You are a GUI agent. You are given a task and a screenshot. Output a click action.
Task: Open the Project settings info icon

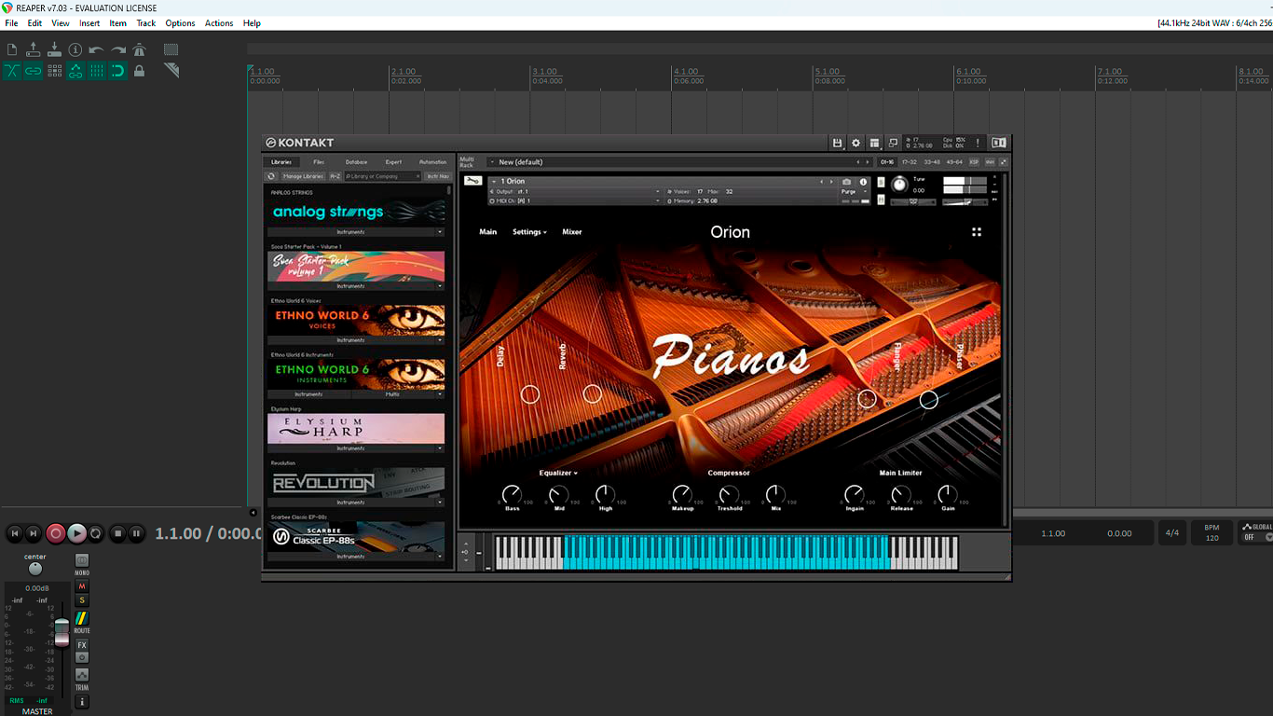coord(75,49)
